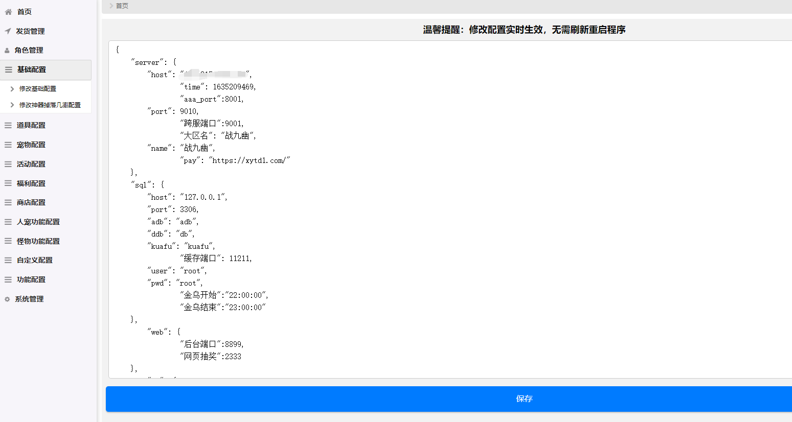Click the gear icon for 系统管理
This screenshot has height=422, width=792.
tap(7, 299)
